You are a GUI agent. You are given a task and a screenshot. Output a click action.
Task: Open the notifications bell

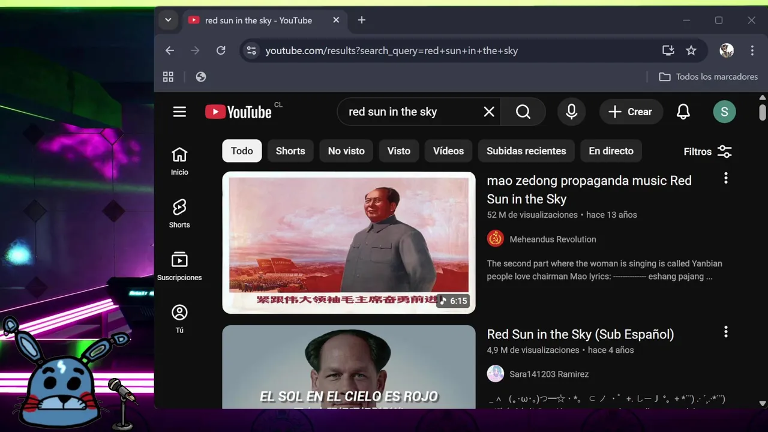(683, 112)
